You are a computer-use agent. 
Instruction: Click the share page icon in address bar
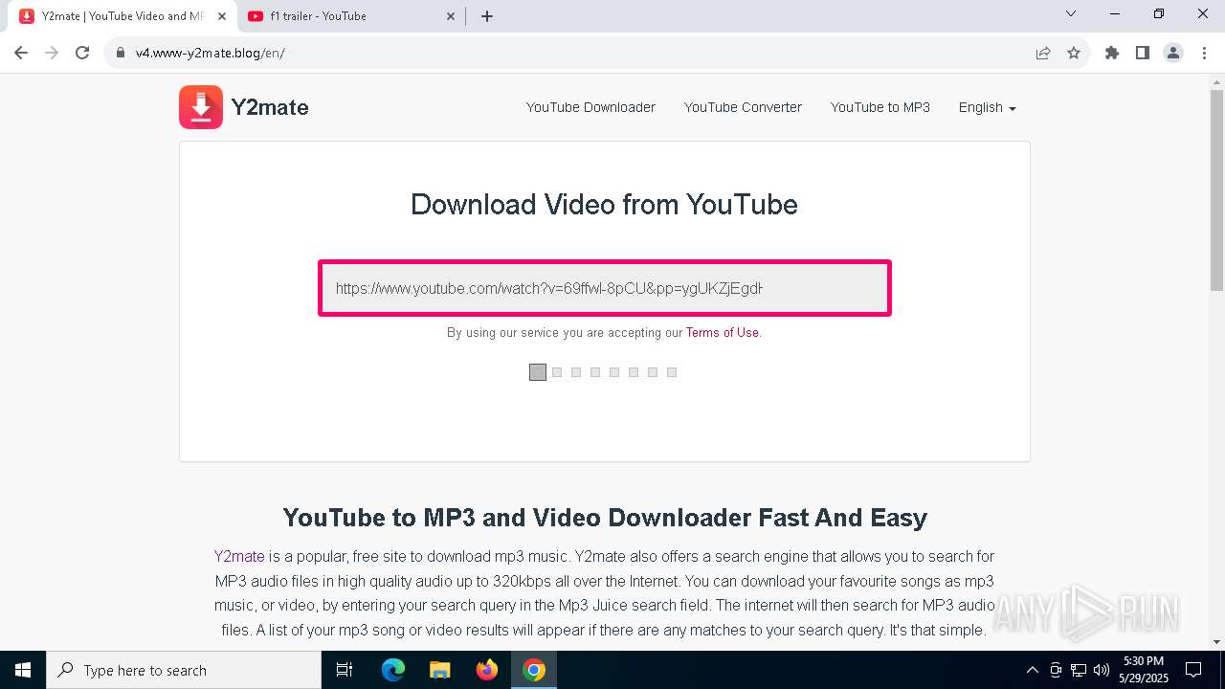click(1043, 53)
